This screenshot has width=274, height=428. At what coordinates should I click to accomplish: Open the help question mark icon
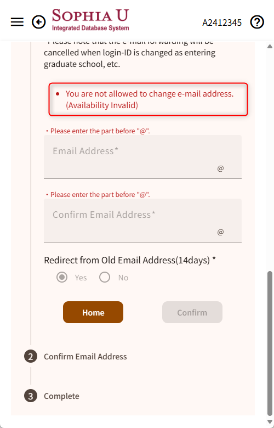coord(257,22)
